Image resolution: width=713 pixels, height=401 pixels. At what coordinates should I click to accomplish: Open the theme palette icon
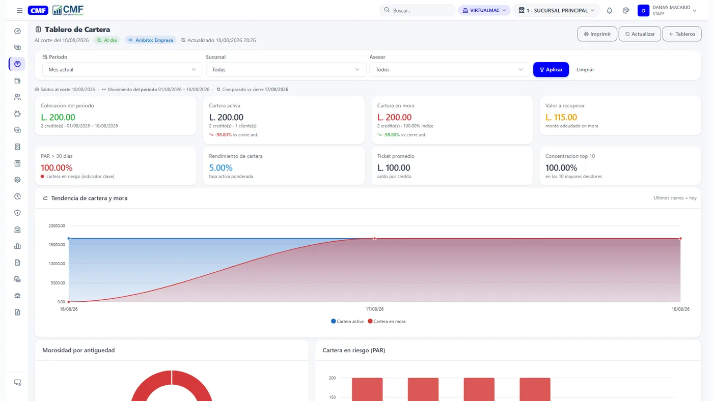(x=626, y=10)
